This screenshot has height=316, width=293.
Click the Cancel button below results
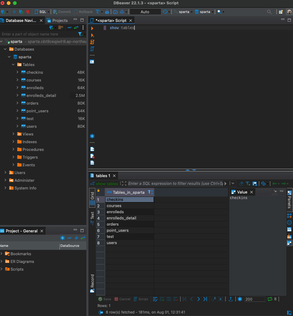pyautogui.click(x=122, y=299)
